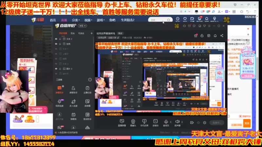This screenshot has height=147, width=262.
Task: Go to 首页 on Douyu site
Action: (x=53, y=20)
